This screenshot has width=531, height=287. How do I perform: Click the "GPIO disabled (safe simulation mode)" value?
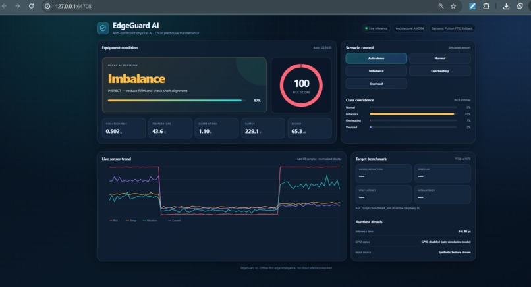tap(445, 242)
